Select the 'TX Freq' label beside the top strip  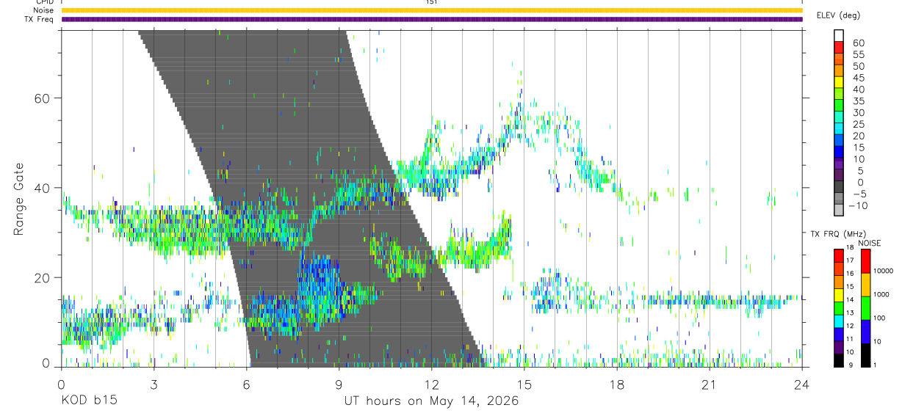[x=40, y=19]
